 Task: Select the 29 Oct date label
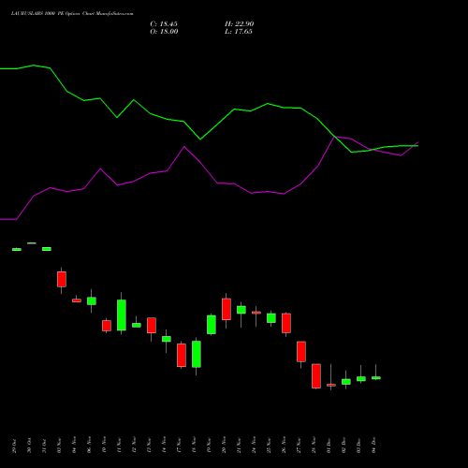click(x=14, y=446)
